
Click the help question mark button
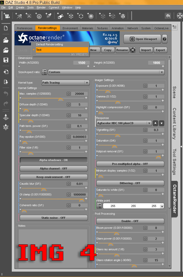point(165,39)
